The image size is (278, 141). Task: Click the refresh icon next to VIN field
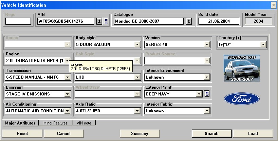click(106, 22)
